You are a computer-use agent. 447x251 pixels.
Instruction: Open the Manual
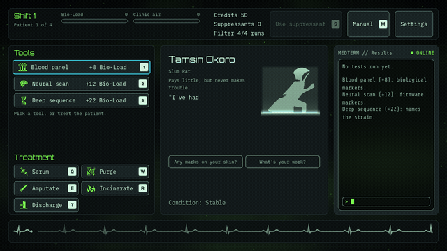tap(368, 24)
